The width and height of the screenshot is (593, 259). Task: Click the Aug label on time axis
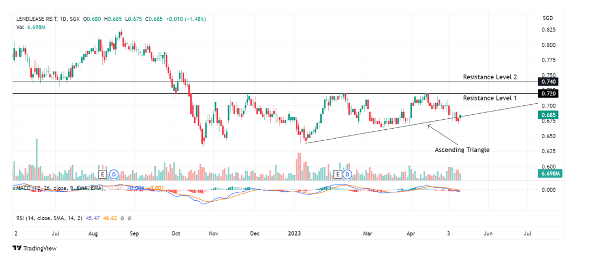click(93, 234)
